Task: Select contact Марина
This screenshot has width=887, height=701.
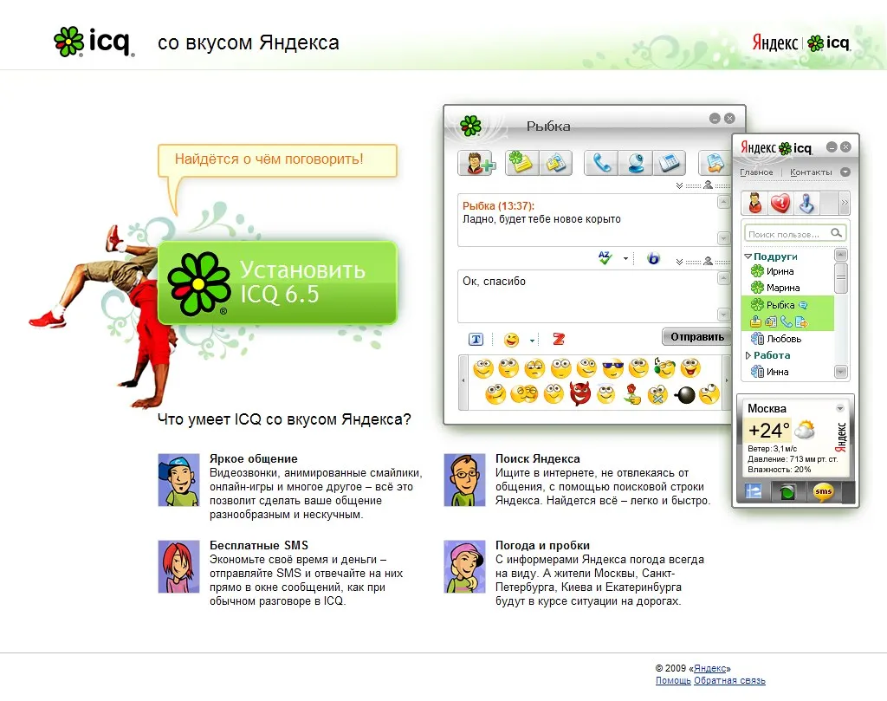Action: 782,288
